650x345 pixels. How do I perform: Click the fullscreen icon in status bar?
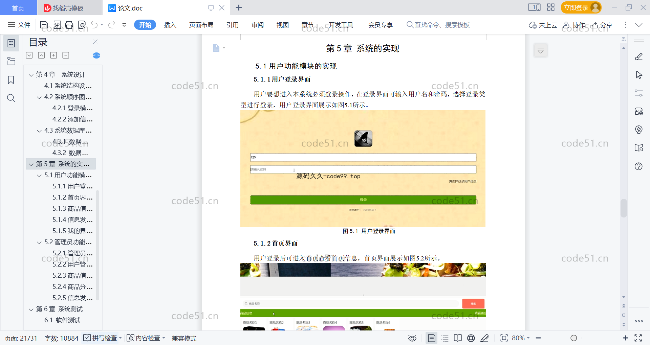(x=638, y=338)
